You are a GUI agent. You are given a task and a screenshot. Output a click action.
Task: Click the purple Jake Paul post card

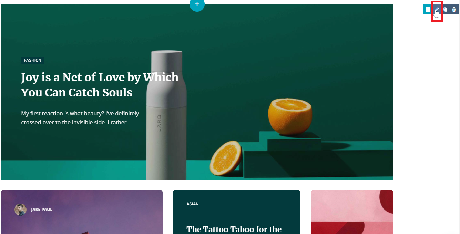point(81,212)
